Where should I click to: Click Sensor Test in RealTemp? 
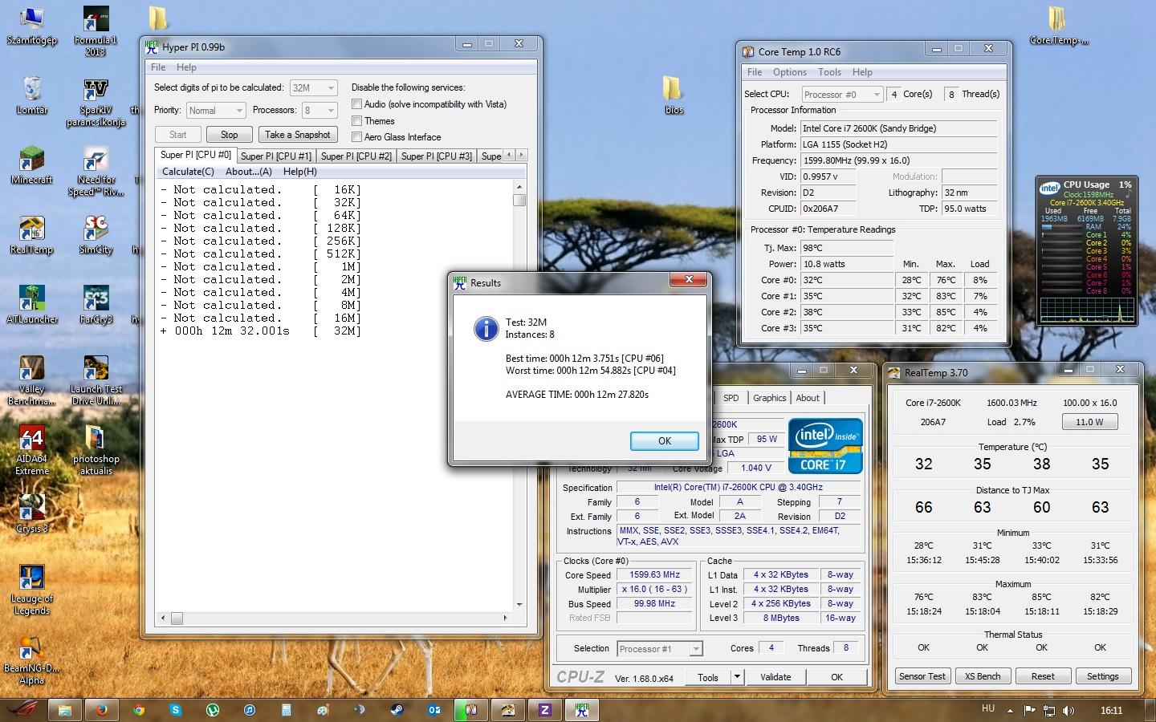(x=922, y=676)
